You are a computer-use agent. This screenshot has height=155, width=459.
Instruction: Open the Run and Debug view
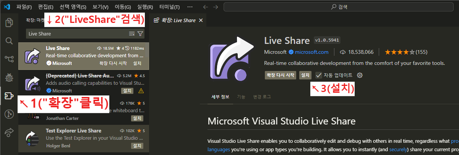pos(9,77)
